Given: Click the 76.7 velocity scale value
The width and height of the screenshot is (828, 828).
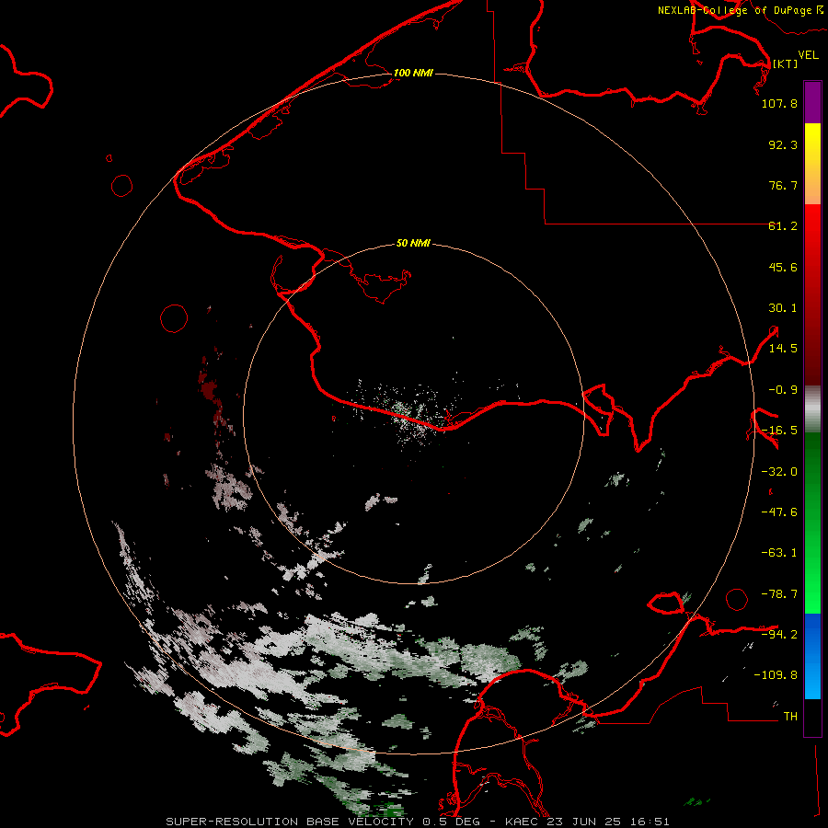Looking at the screenshot, I should (x=783, y=185).
